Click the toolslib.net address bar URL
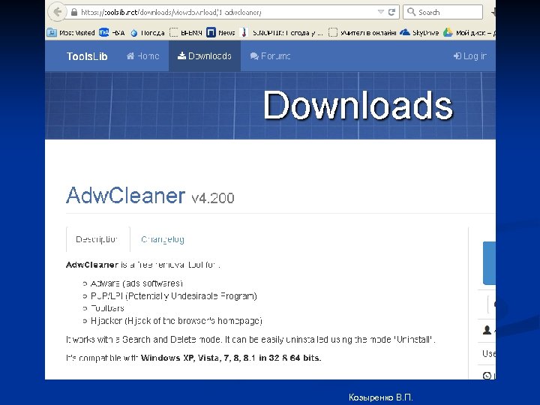The image size is (540, 405). point(171,13)
